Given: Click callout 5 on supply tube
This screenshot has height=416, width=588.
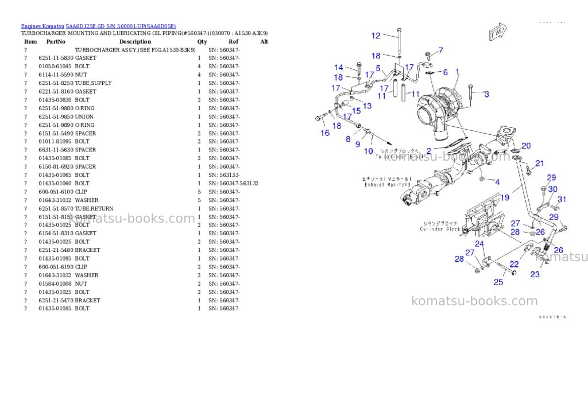Looking at the screenshot, I should click(378, 69).
